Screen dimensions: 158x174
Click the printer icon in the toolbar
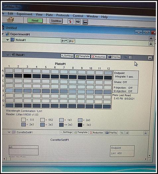click(10, 20)
